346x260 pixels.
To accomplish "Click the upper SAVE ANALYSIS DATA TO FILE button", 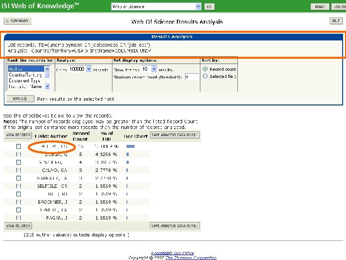I will tap(175, 135).
